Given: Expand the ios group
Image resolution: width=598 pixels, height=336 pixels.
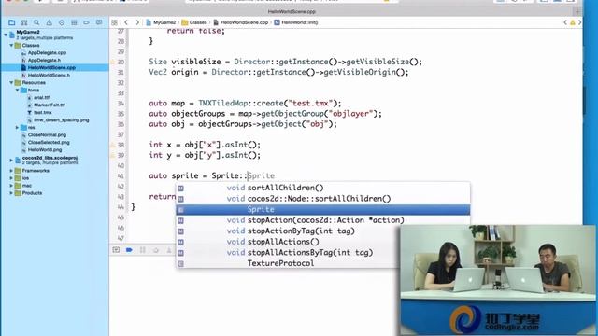Looking at the screenshot, I should (x=11, y=178).
